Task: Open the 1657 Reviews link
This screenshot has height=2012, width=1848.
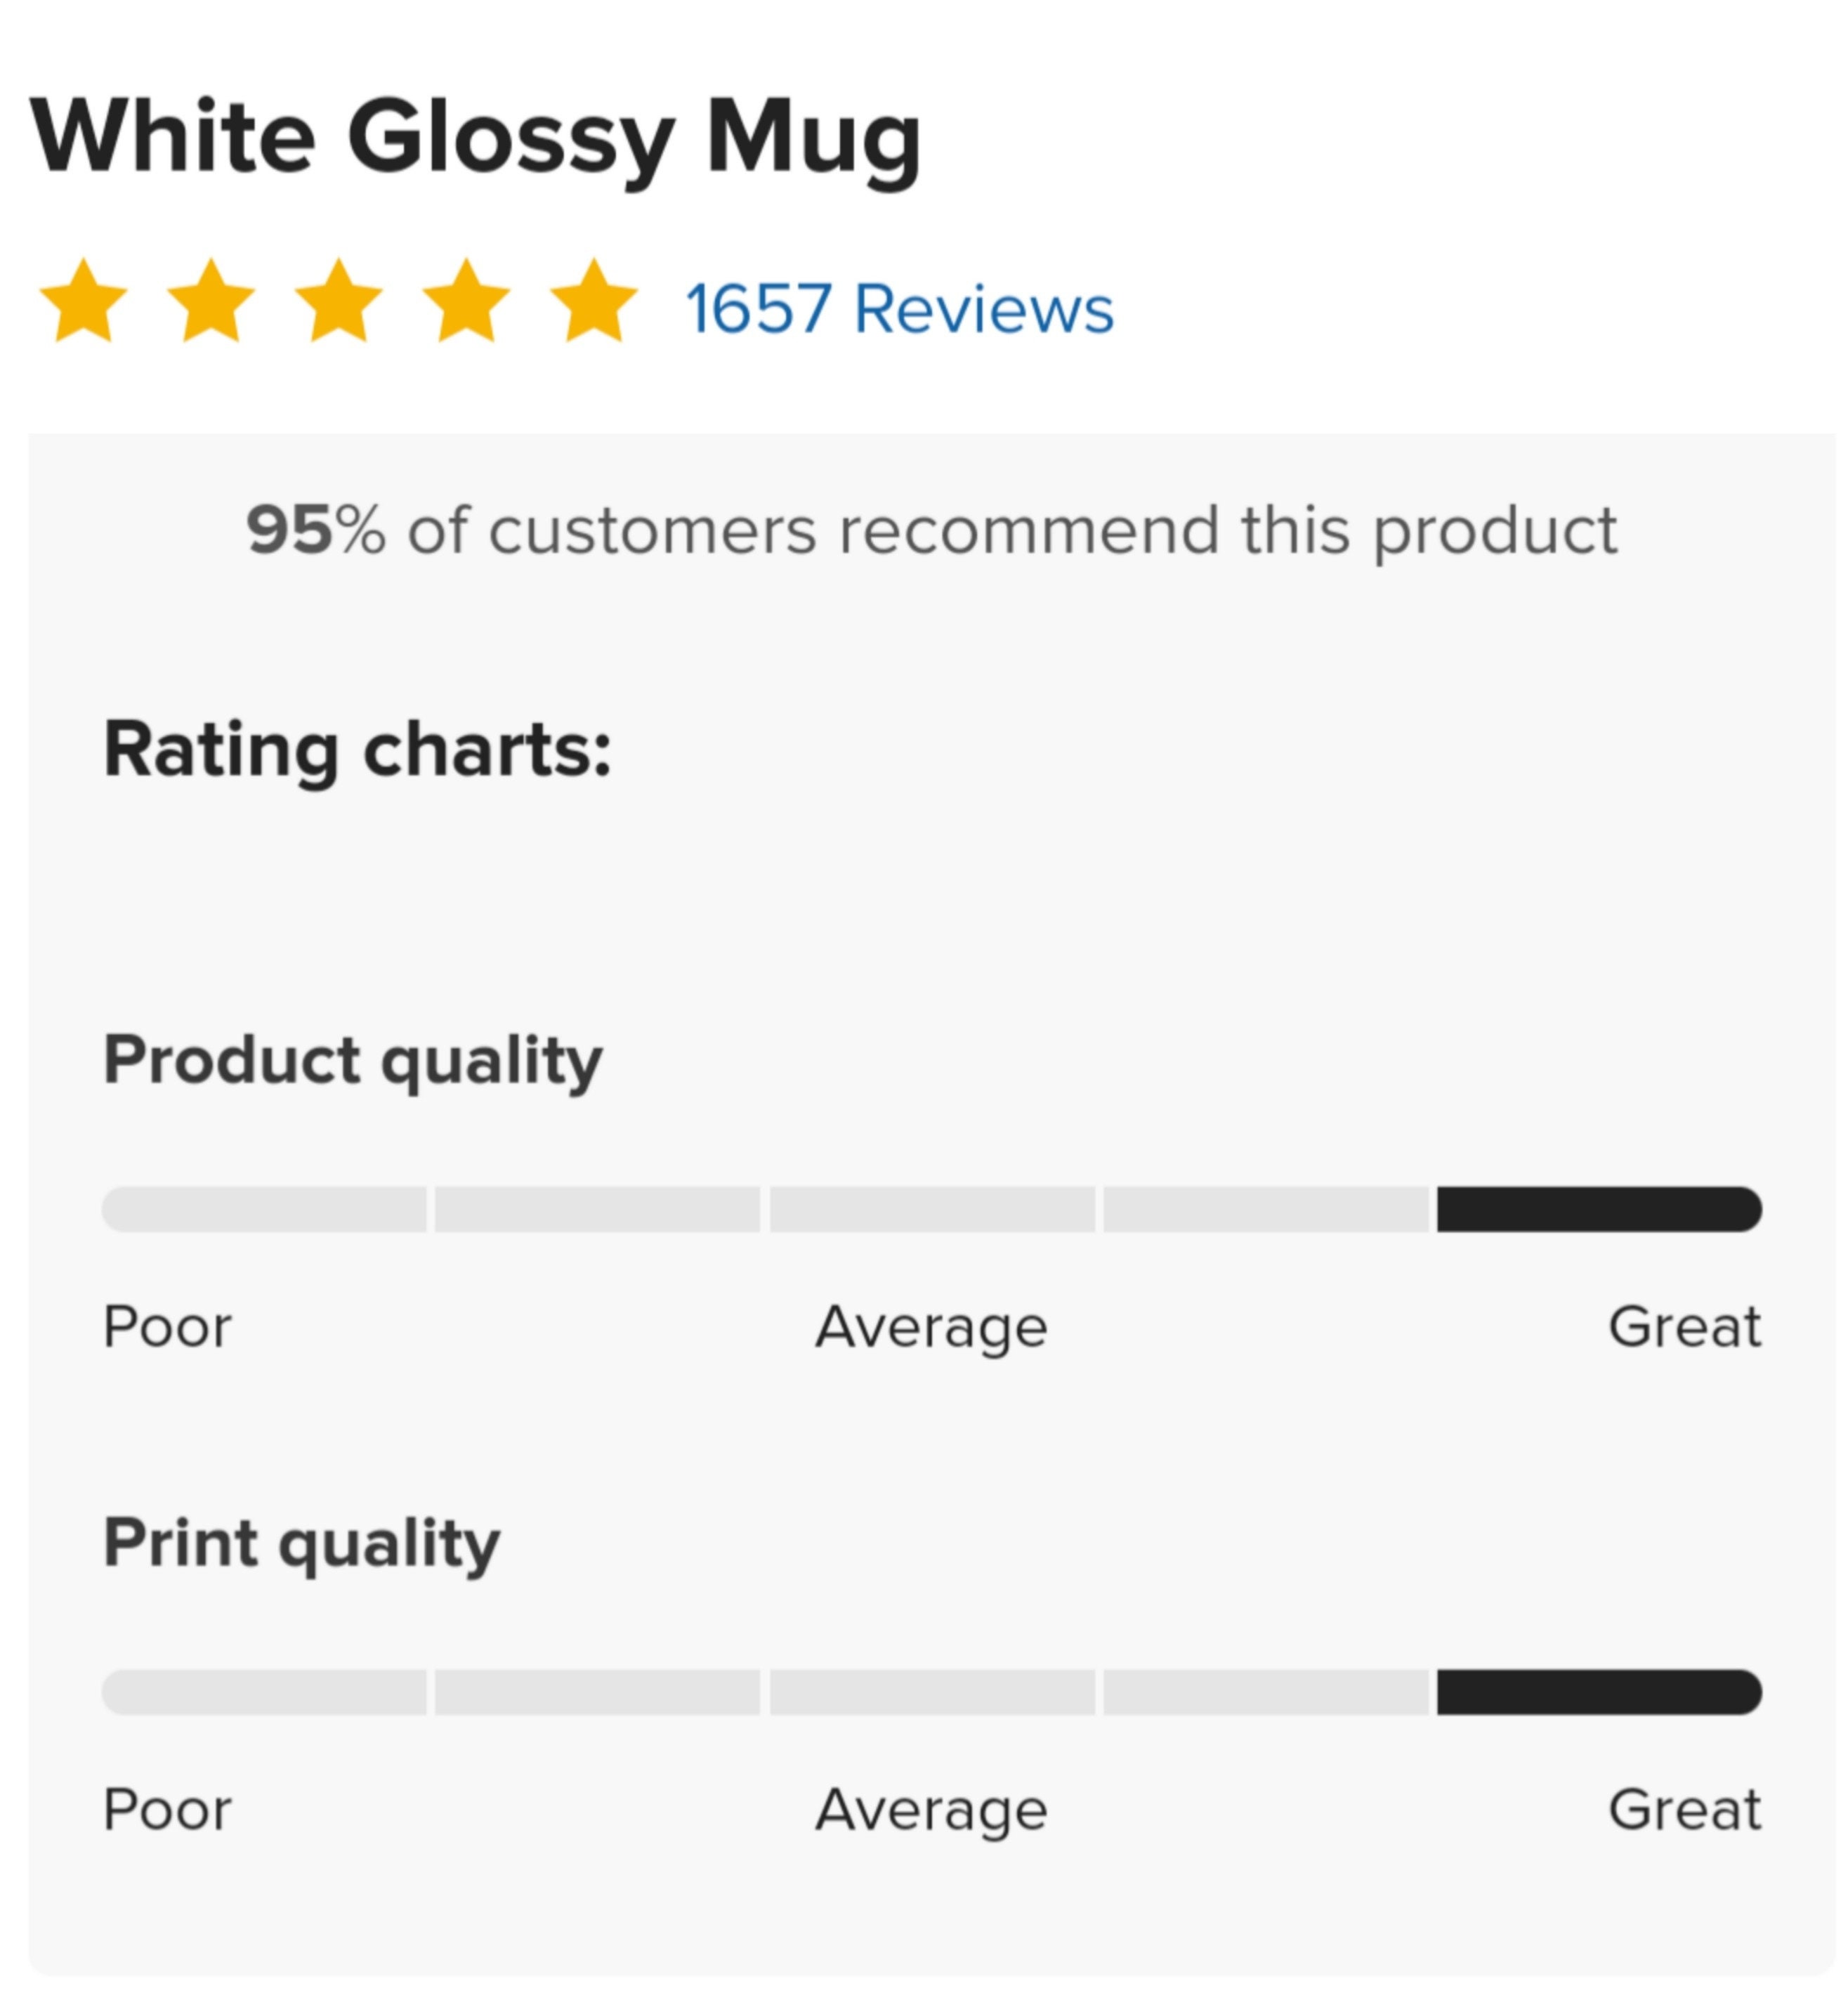Action: [900, 308]
